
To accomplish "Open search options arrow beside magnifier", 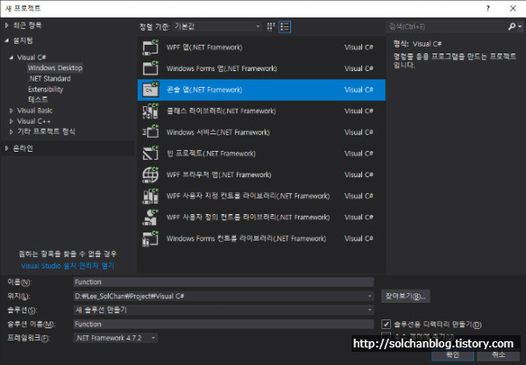I will pos(520,26).
